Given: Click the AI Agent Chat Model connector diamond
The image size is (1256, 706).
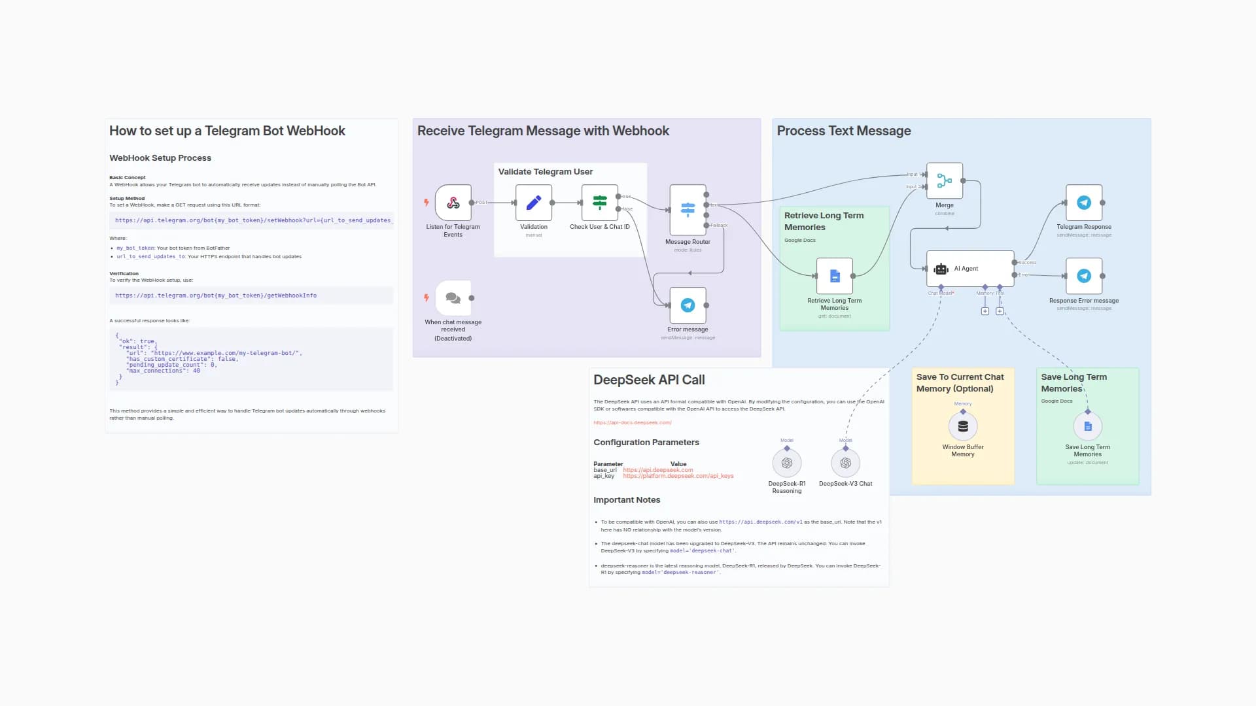Looking at the screenshot, I should (941, 287).
